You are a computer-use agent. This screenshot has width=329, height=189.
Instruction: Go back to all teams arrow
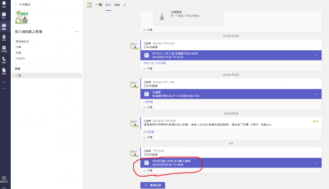click(16, 5)
